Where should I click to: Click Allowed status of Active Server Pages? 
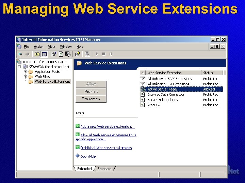pyautogui.click(x=209, y=89)
